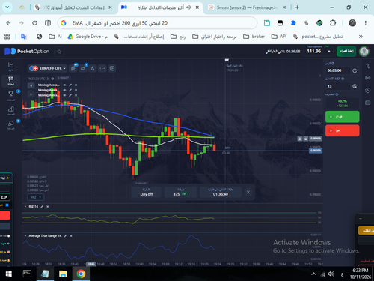Open the signals icon in right sidebar

(x=367, y=78)
